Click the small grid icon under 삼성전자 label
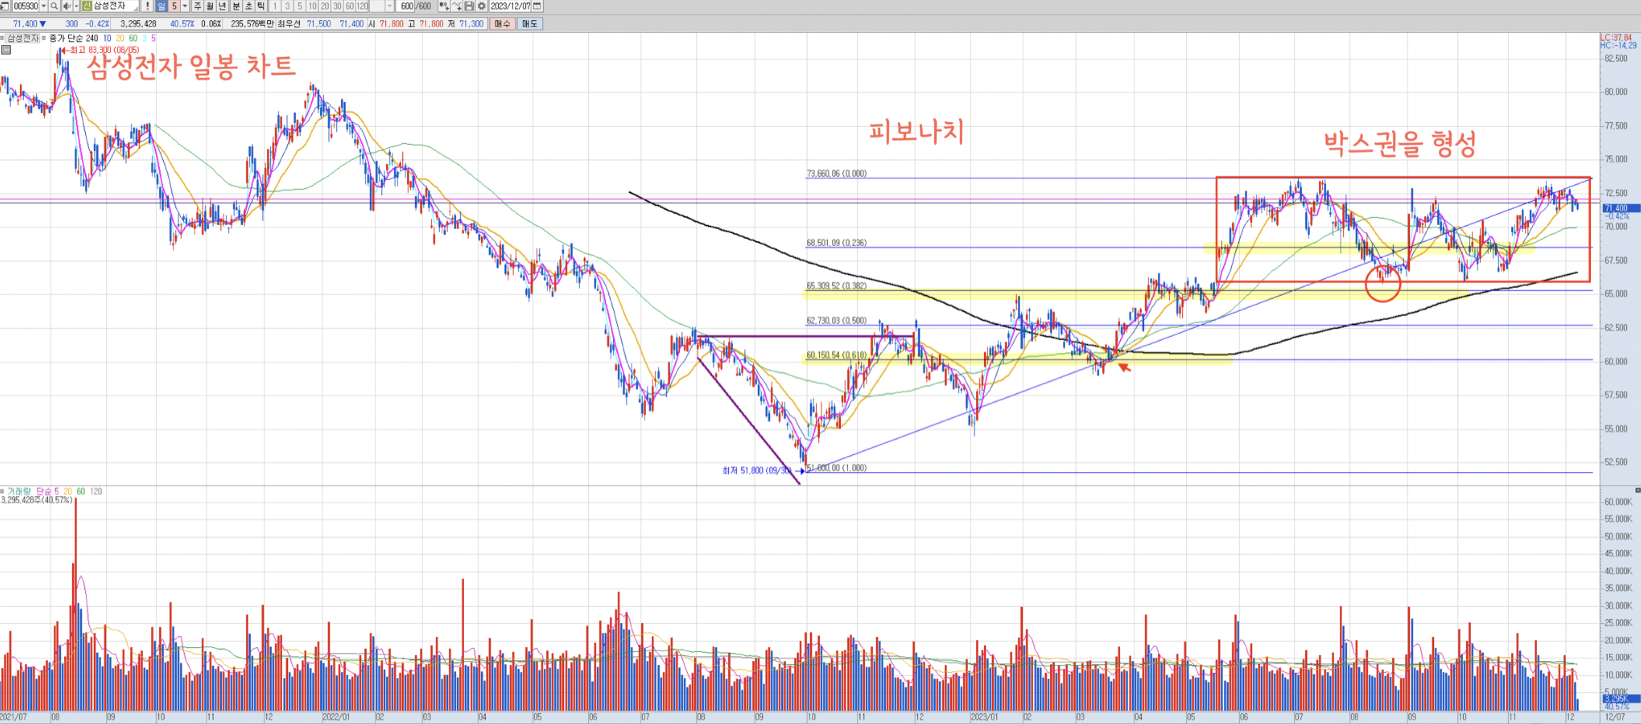Image resolution: width=1641 pixels, height=724 pixels. [x=6, y=50]
